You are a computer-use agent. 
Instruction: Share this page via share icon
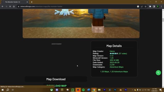[x=142, y=6]
